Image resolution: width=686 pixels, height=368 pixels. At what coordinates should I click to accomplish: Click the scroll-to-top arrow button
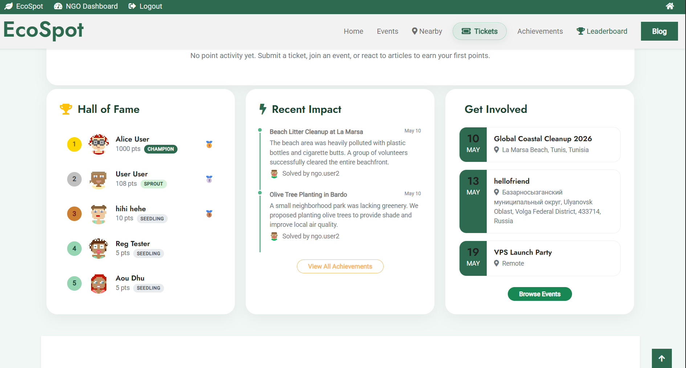(662, 359)
